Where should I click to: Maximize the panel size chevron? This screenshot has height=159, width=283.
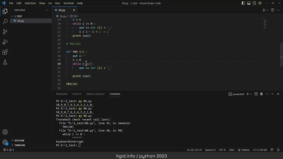point(272,94)
